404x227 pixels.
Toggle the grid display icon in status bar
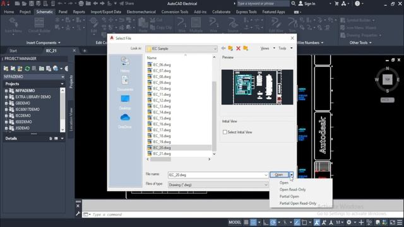click(246, 223)
